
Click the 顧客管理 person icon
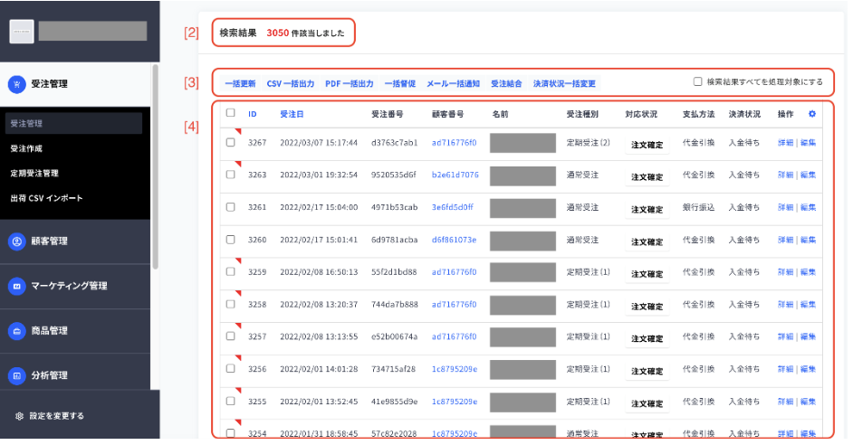coord(17,241)
